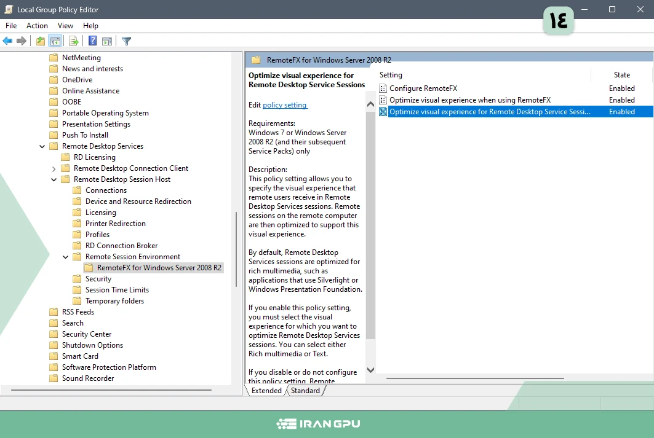Viewport: 654px width, 438px height.
Task: Collapse the Remote Desktop Session Host node
Action: 54,179
